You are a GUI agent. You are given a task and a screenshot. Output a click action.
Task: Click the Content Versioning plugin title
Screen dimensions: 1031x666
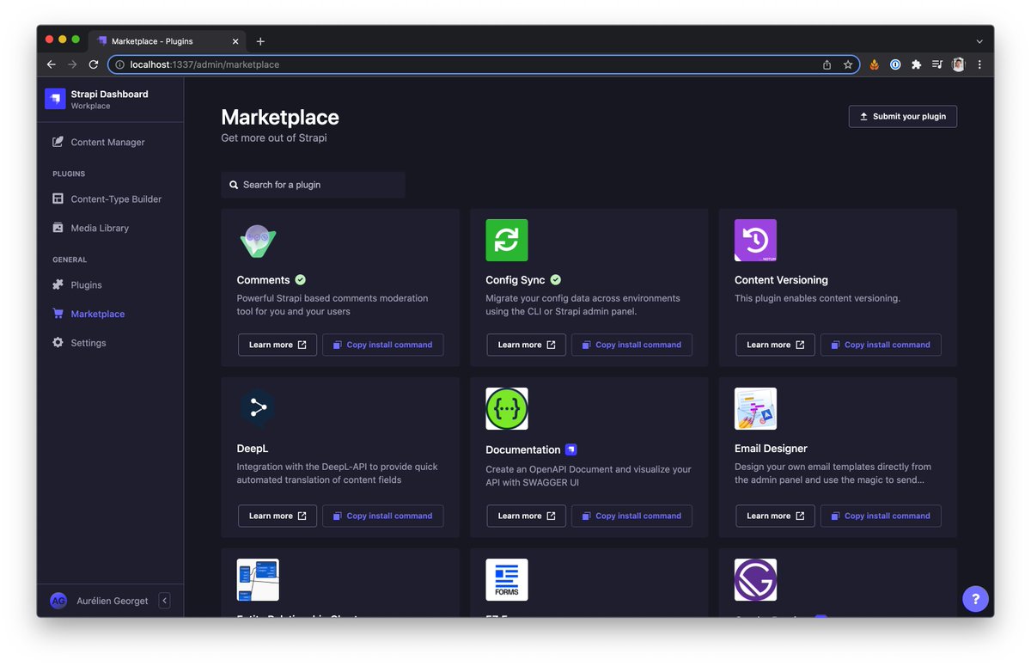coord(781,280)
